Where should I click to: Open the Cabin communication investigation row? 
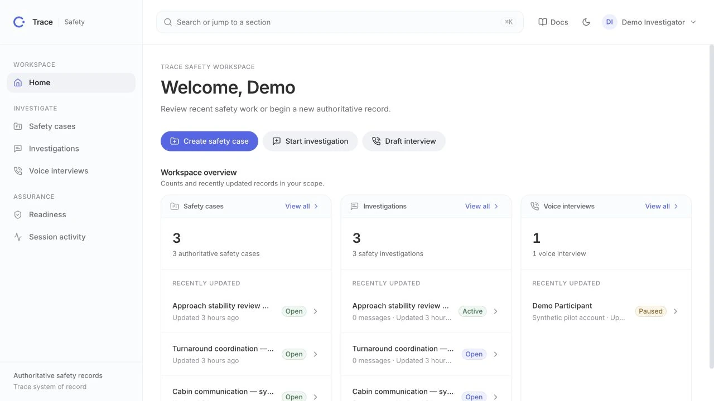(x=426, y=390)
